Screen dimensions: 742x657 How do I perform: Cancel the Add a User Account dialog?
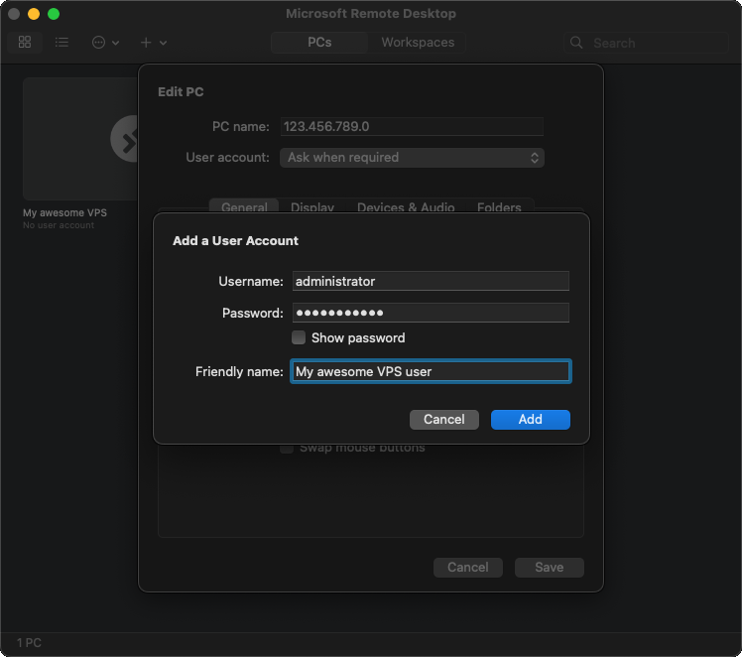[x=443, y=420]
